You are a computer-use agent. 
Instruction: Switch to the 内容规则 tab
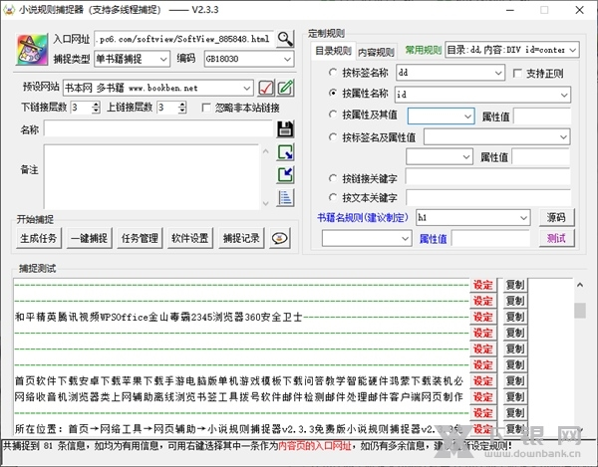[x=377, y=51]
